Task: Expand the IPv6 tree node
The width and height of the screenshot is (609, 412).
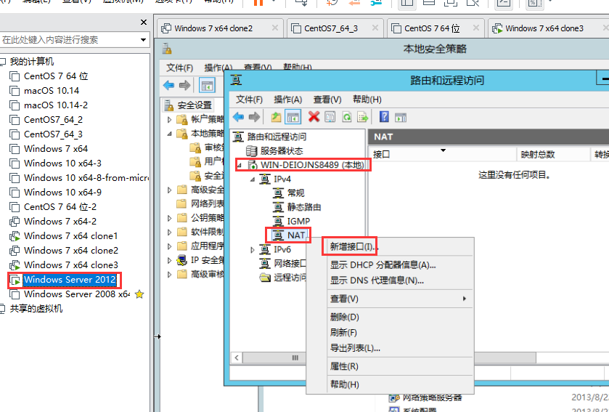Action: (x=253, y=249)
